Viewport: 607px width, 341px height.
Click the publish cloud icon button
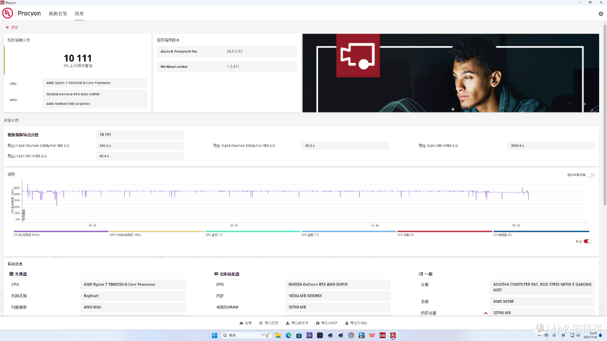pyautogui.click(x=241, y=323)
